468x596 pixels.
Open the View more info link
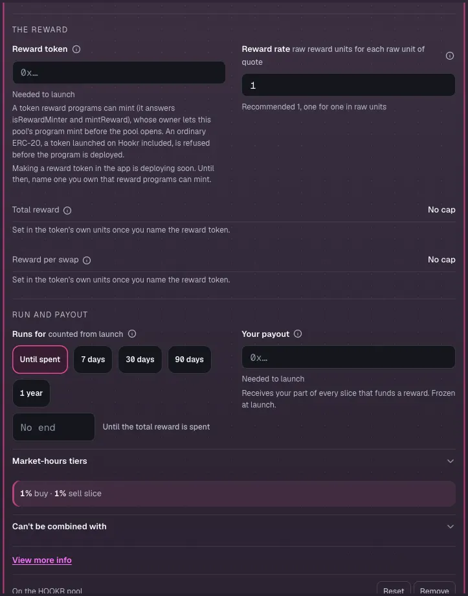click(x=42, y=560)
